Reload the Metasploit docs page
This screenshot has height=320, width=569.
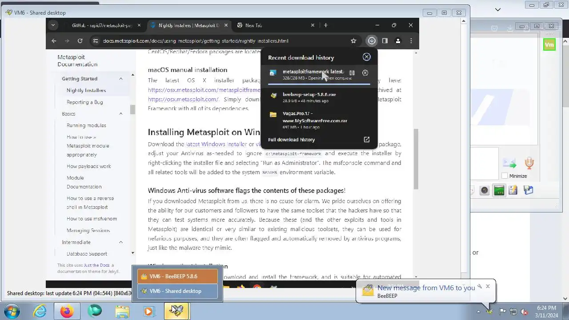[80, 41]
